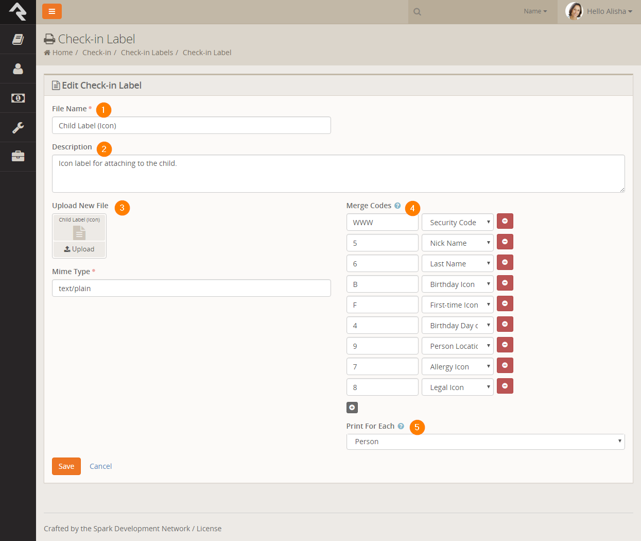Viewport: 641px width, 541px height.
Task: Add a new merge code row
Action: 352,408
